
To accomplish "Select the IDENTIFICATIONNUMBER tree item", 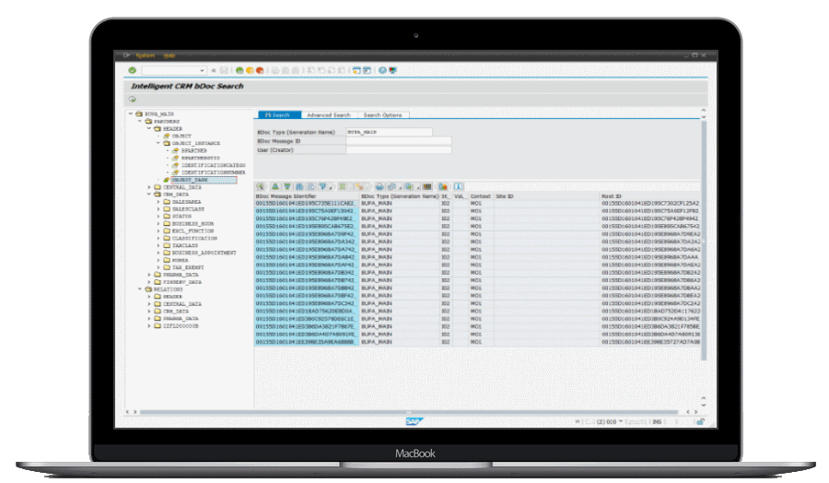I will tap(213, 172).
